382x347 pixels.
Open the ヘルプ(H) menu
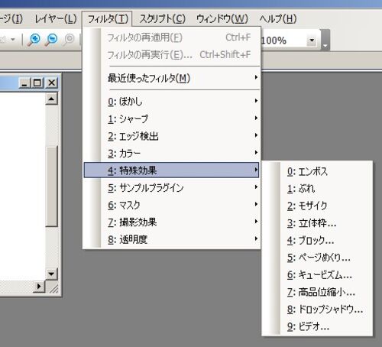(x=278, y=19)
